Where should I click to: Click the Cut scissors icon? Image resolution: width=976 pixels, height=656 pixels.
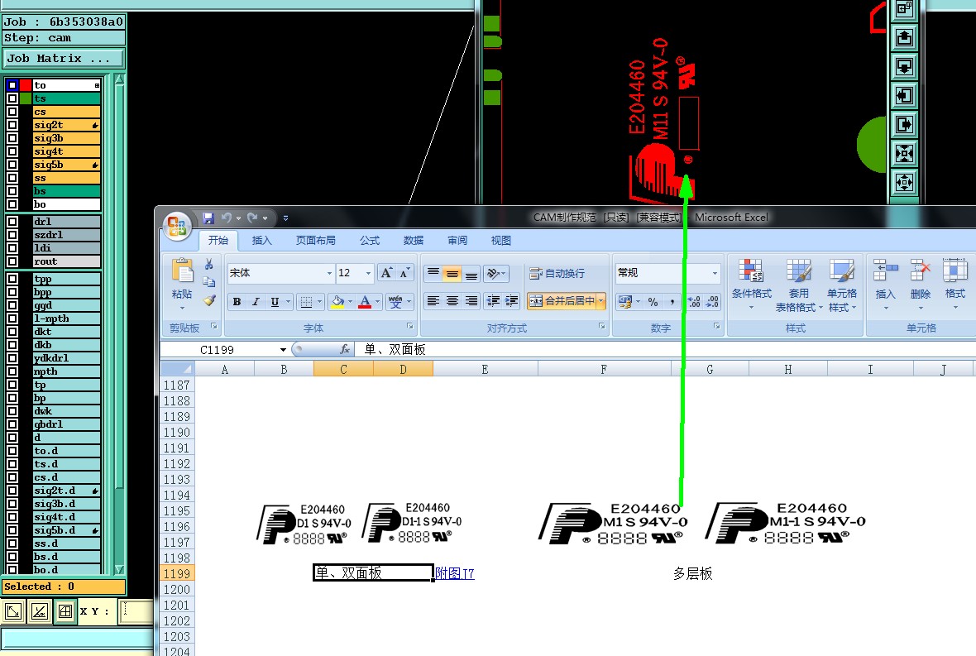209,265
